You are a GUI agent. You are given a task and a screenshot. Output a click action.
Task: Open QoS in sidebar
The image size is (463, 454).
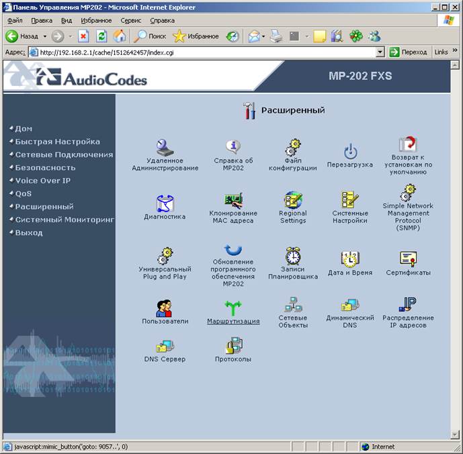point(24,193)
